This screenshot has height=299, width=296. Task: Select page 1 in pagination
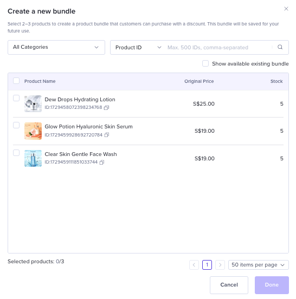click(x=207, y=265)
